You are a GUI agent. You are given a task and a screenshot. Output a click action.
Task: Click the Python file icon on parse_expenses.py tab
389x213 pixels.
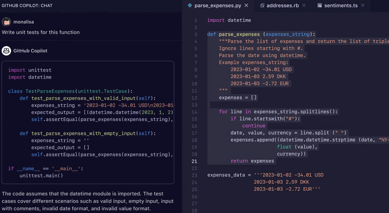pos(190,5)
